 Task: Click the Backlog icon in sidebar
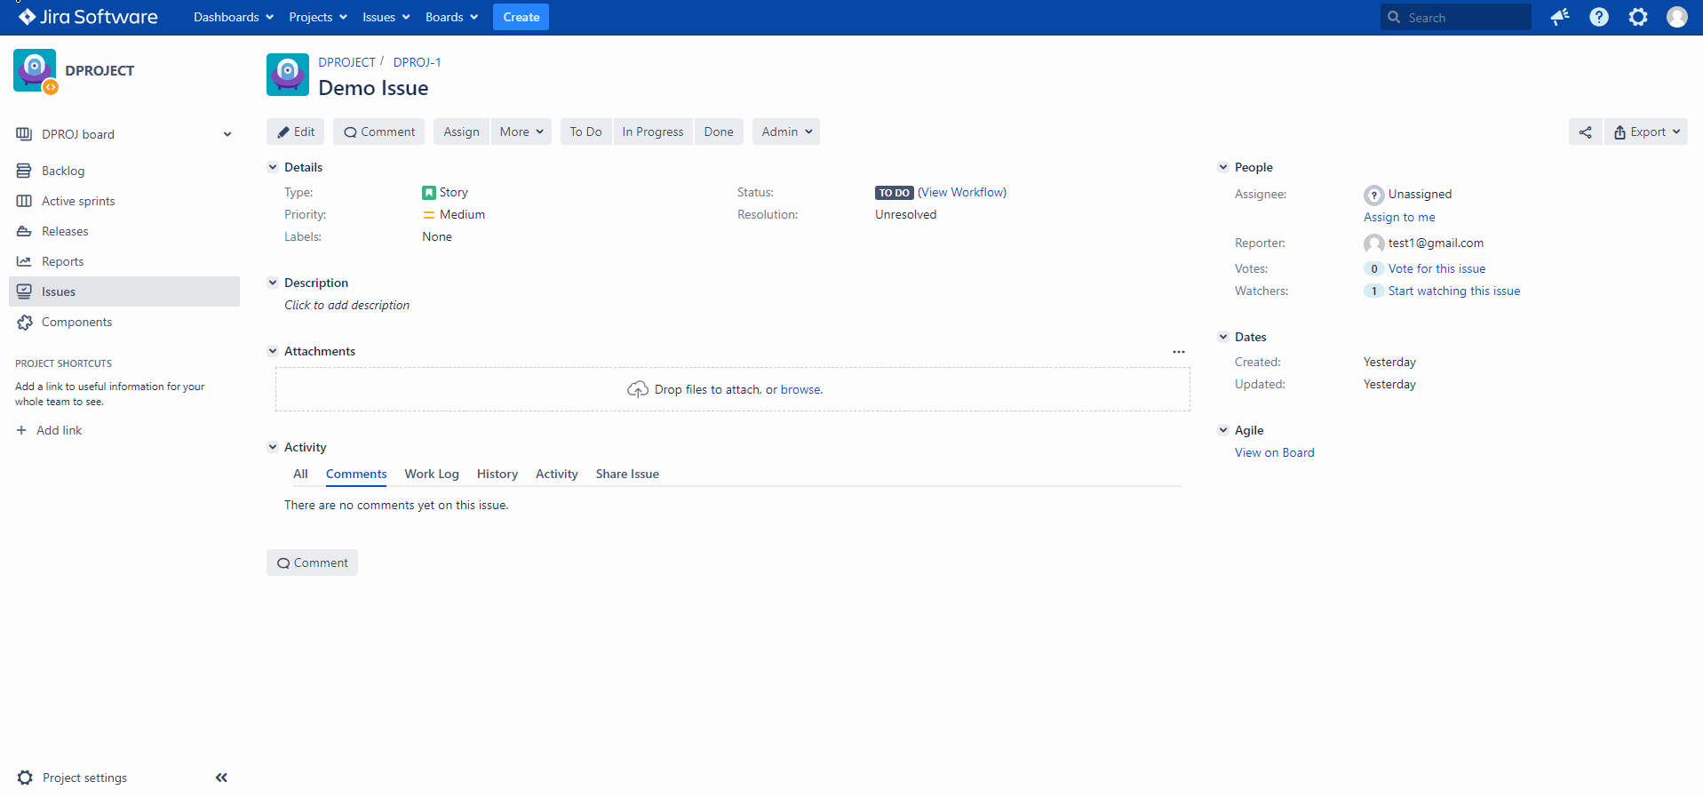tap(24, 171)
